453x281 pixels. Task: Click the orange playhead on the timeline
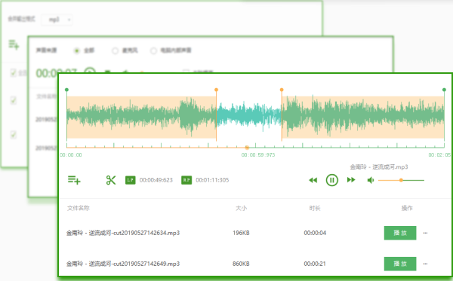(247, 148)
